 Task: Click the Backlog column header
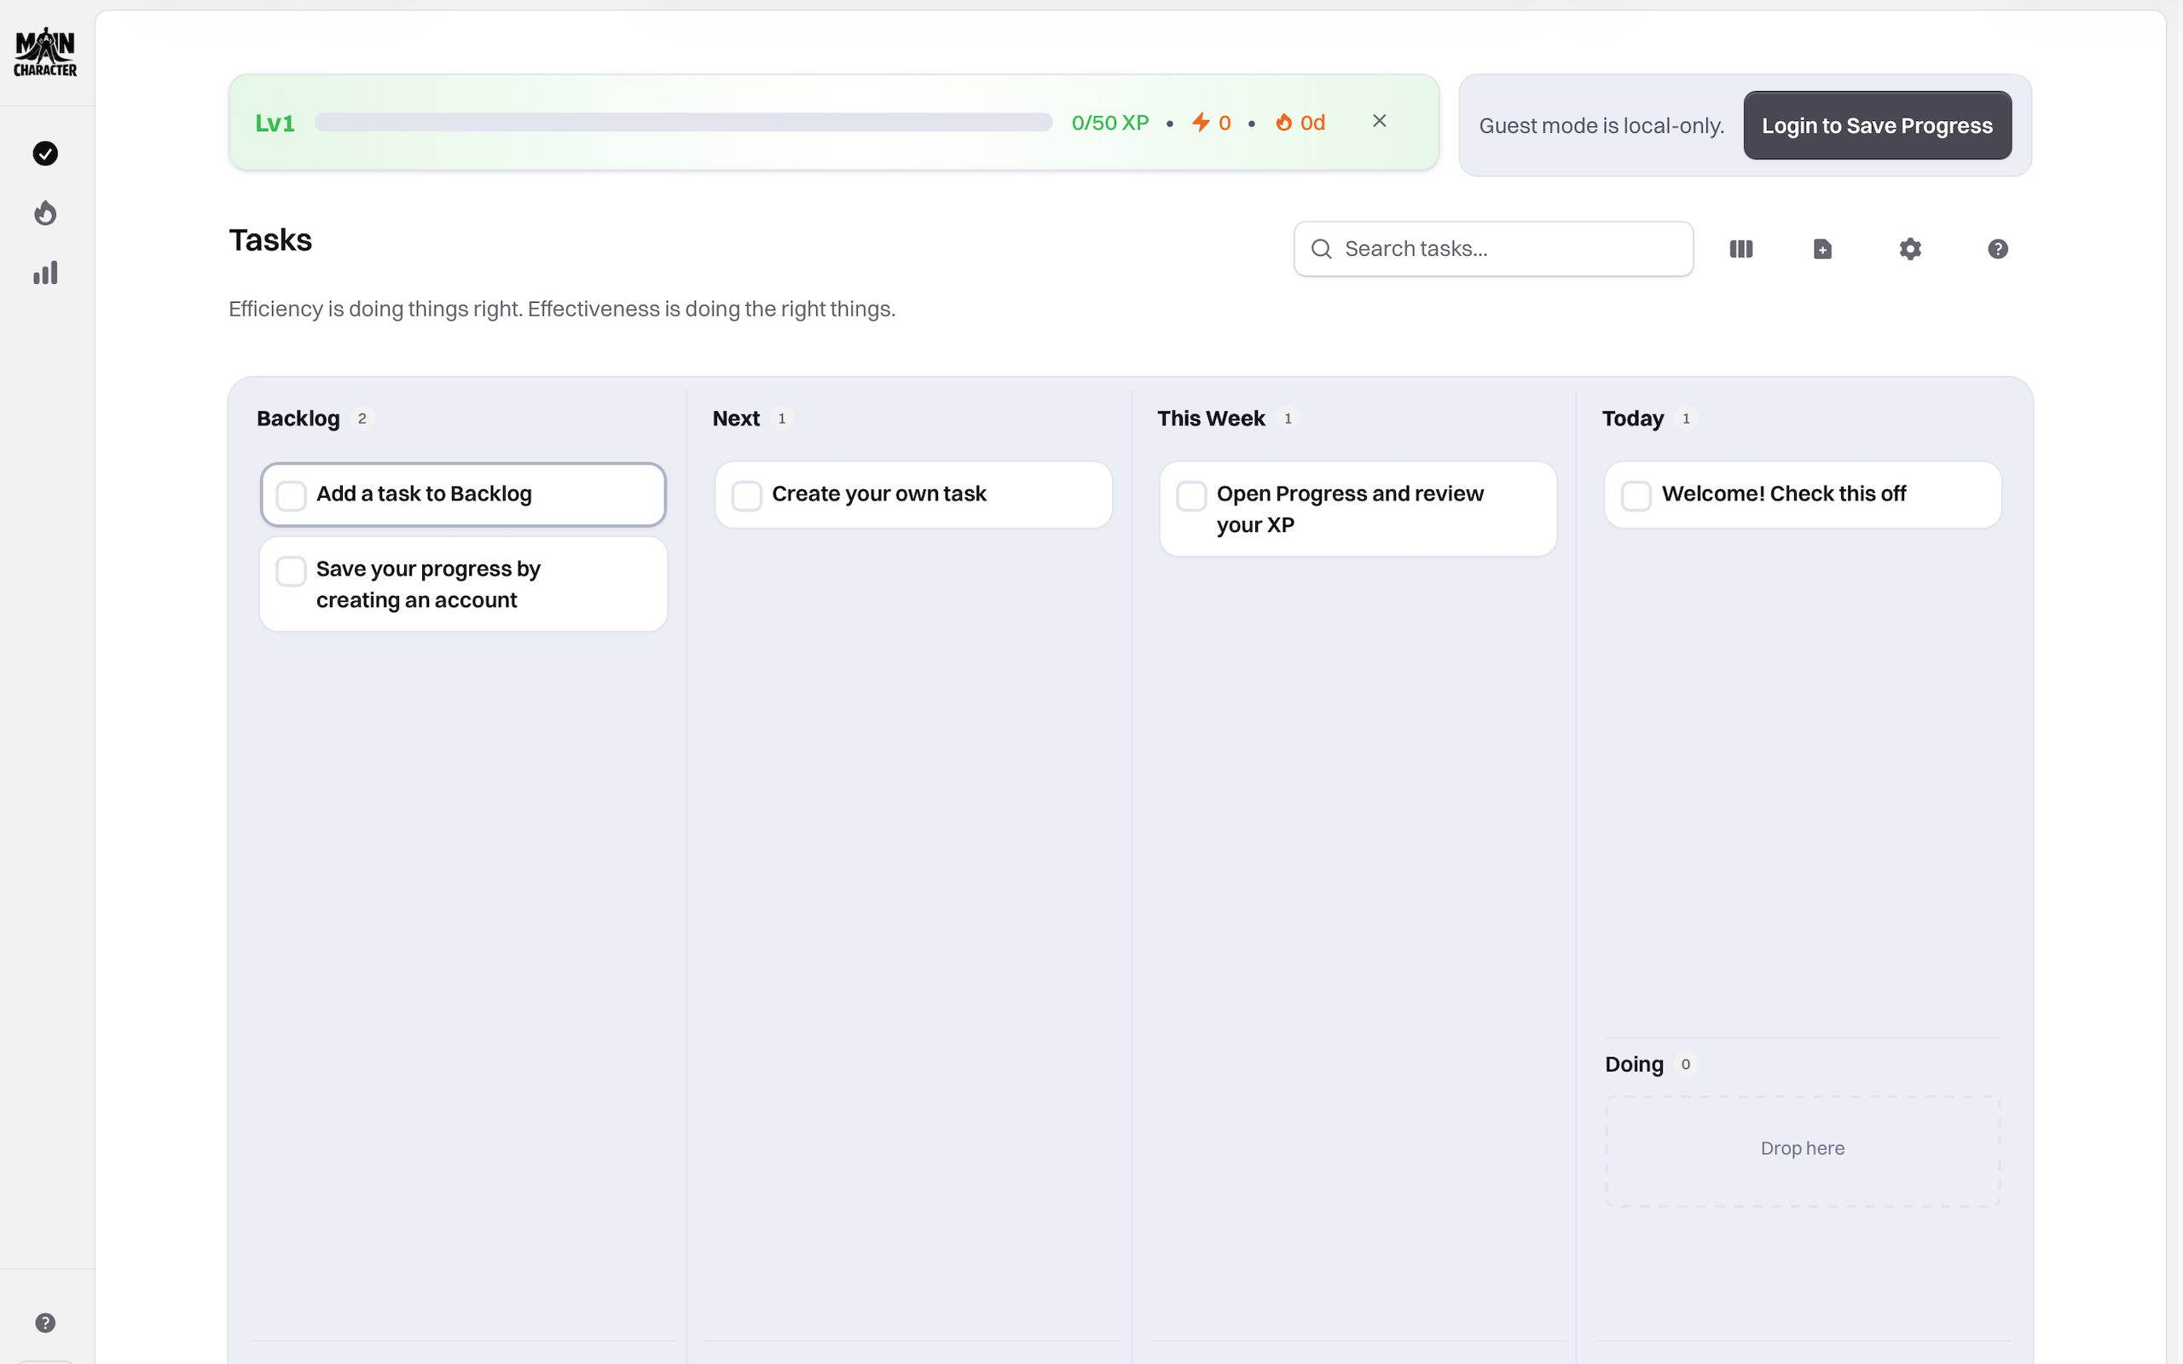coord(298,419)
